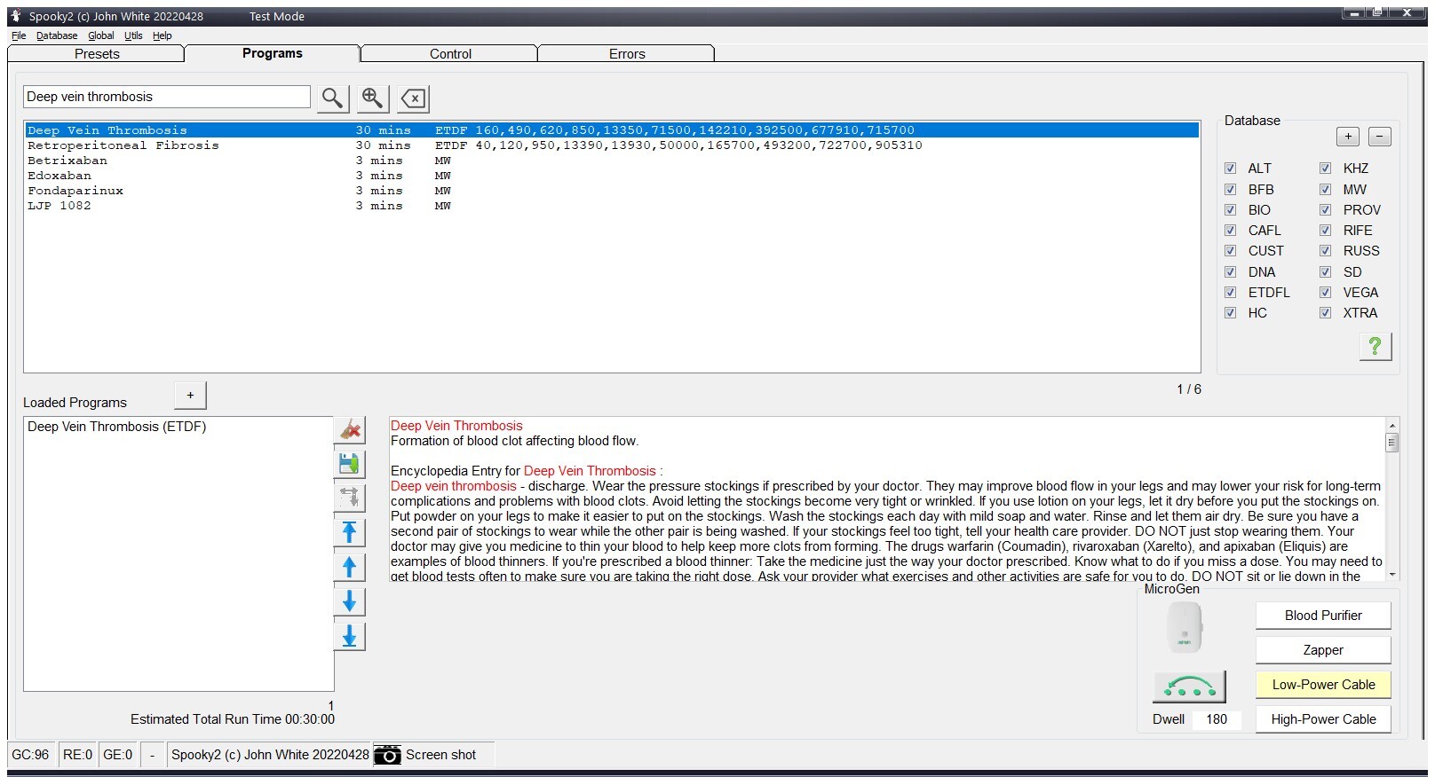Click the magnifier-plus additive search icon
Screen dimensions: 1435x777
coord(373,98)
